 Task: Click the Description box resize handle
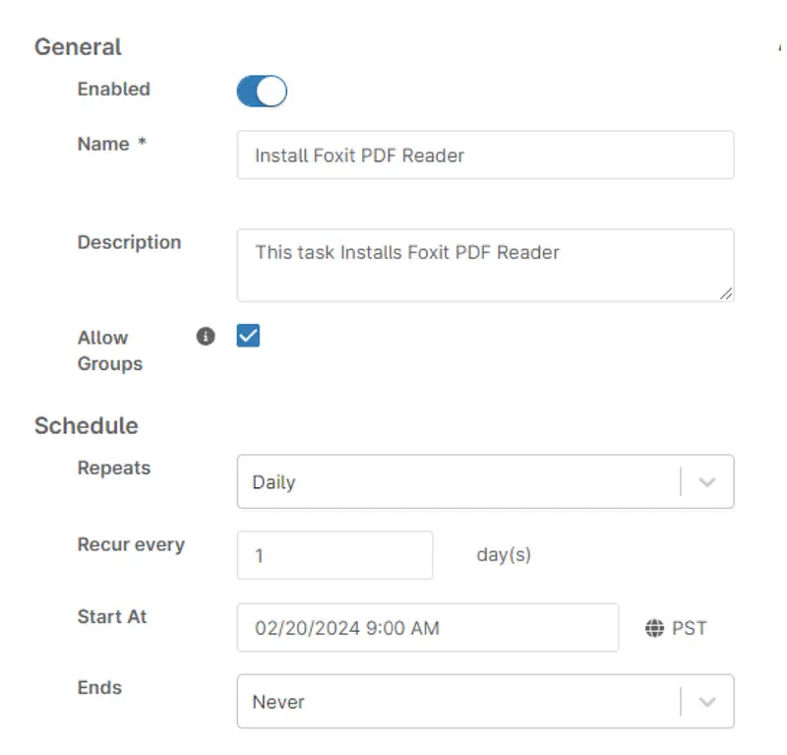726,292
